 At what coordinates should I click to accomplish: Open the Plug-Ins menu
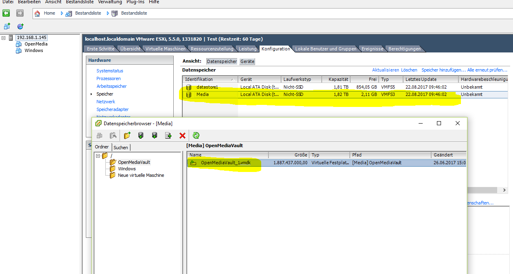point(136,2)
